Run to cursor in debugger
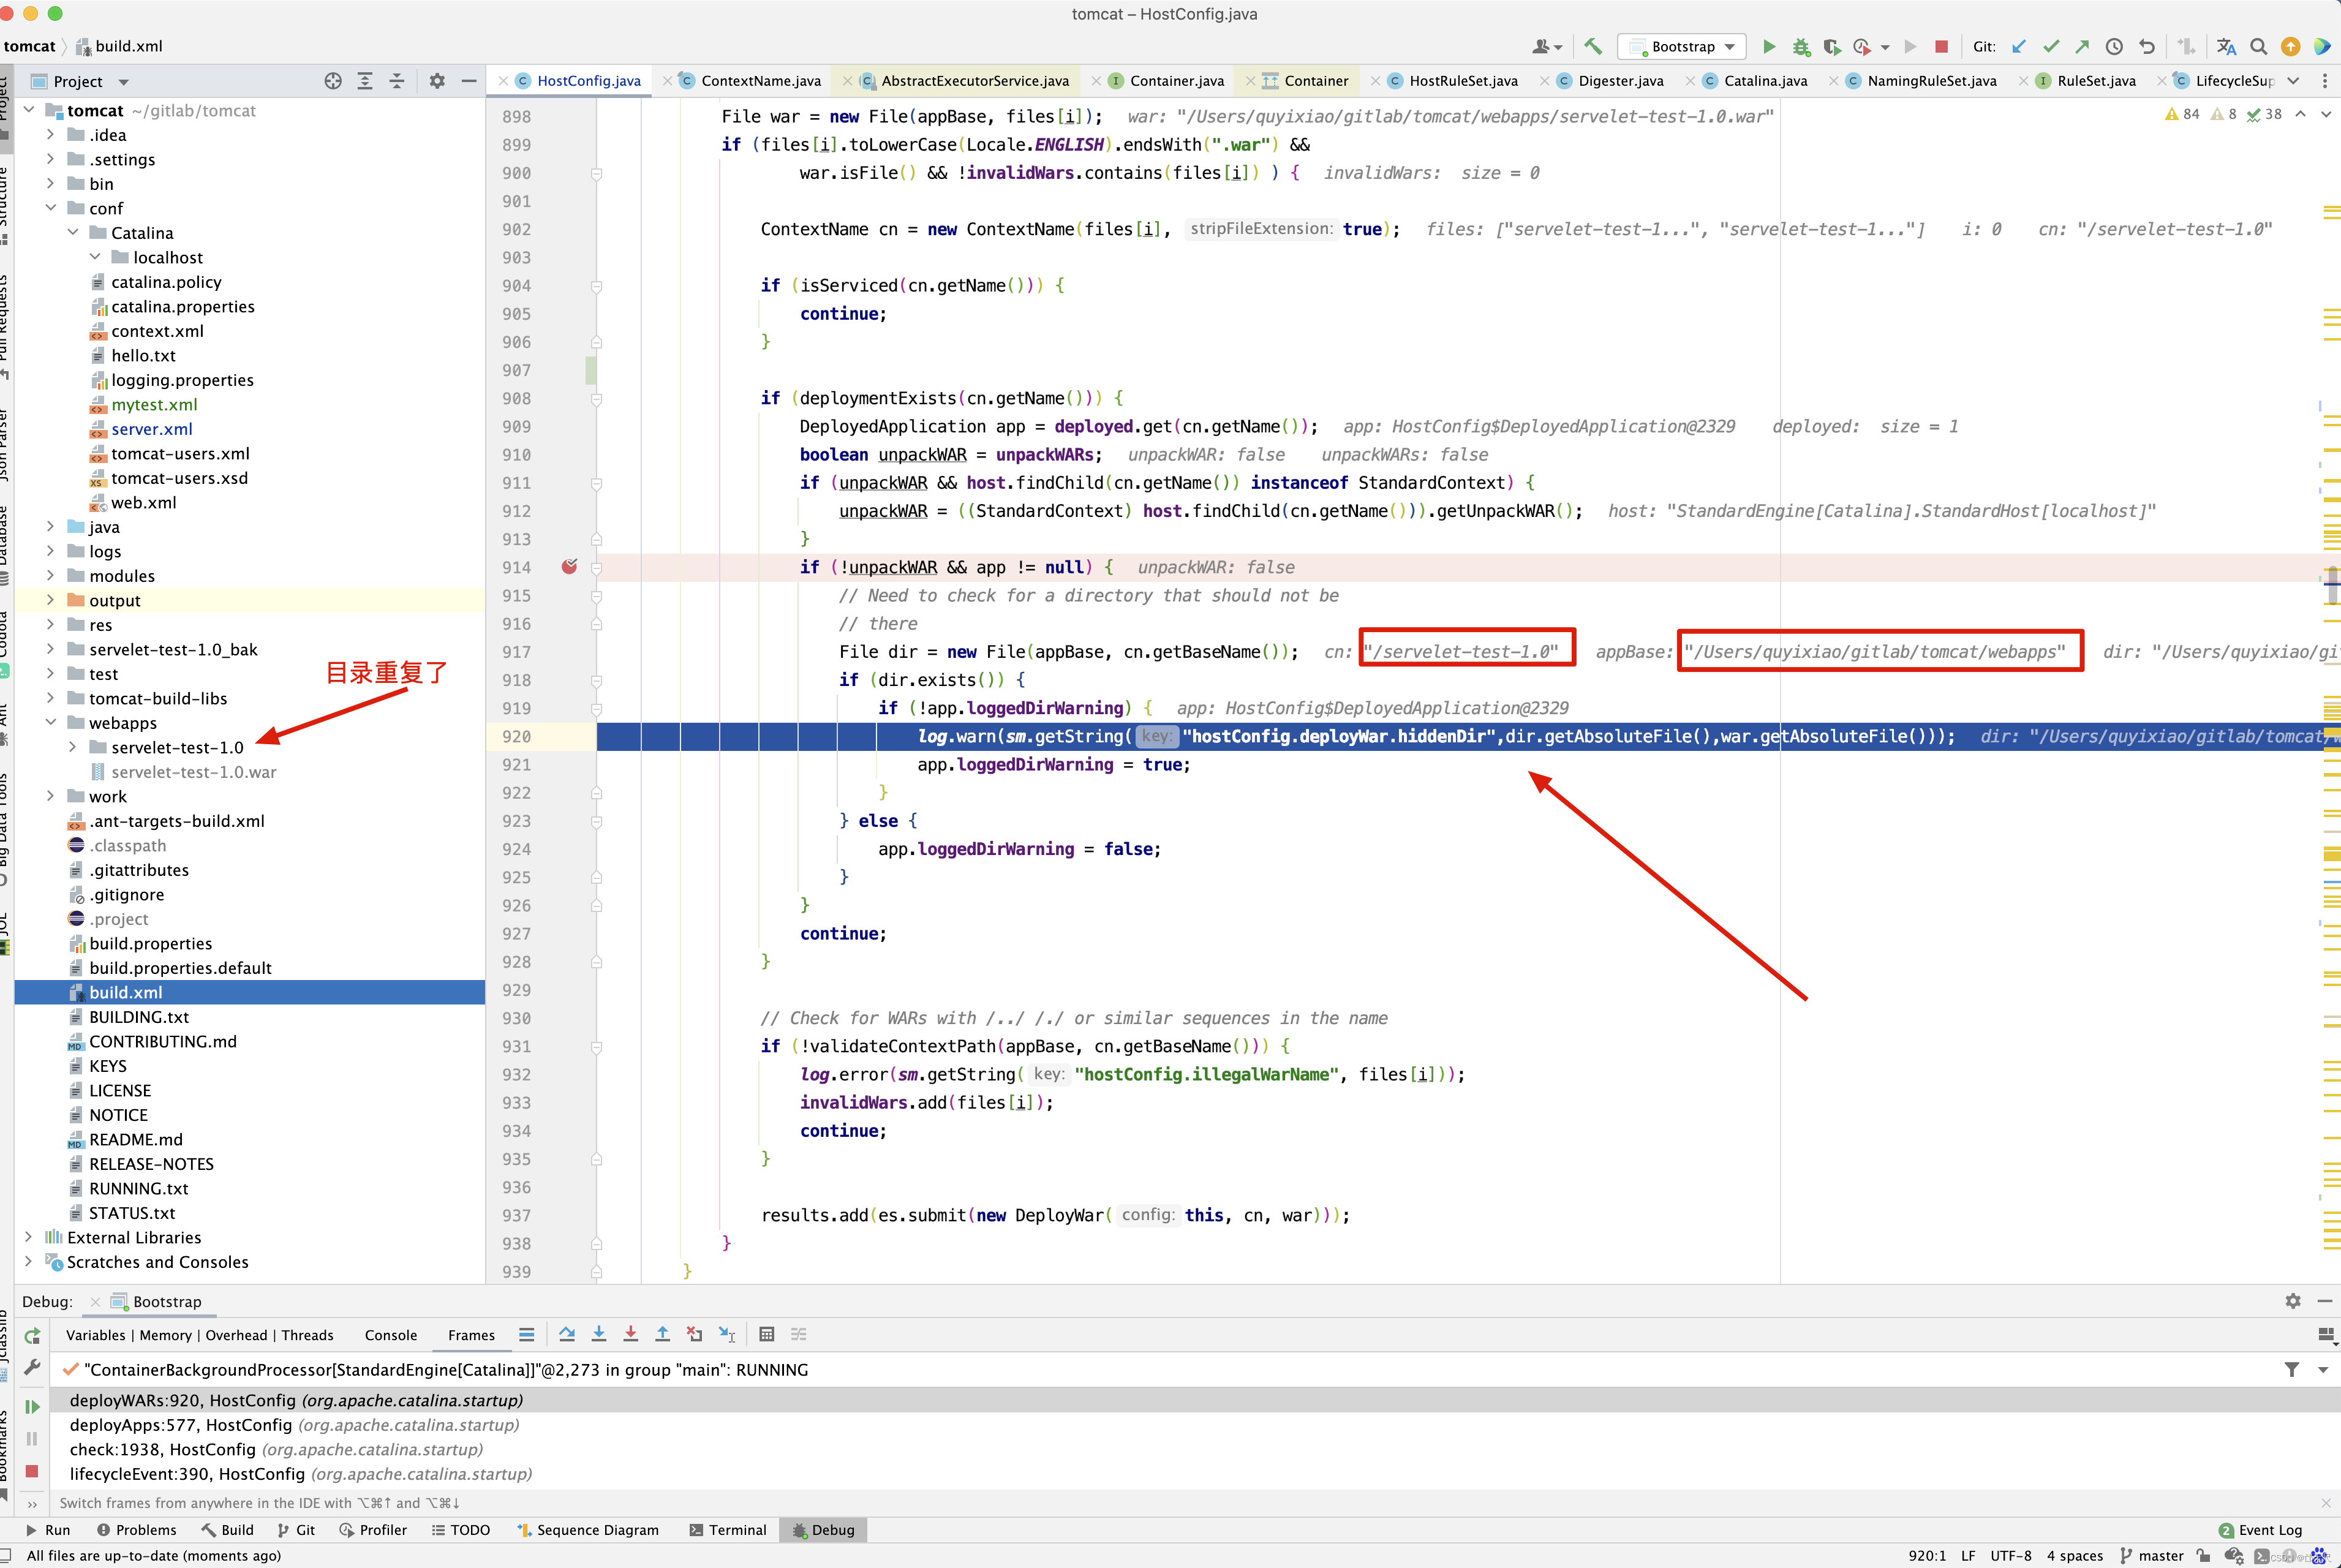Viewport: 2341px width, 1568px height. pyautogui.click(x=727, y=1334)
